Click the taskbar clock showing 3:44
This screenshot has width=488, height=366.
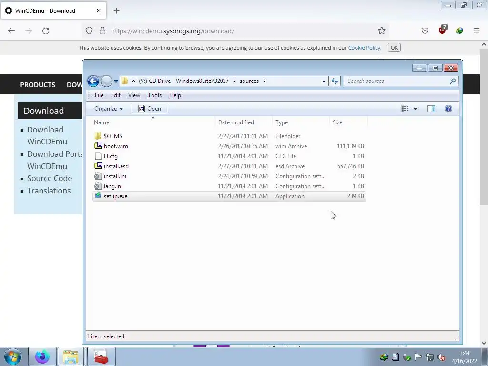tap(464, 357)
